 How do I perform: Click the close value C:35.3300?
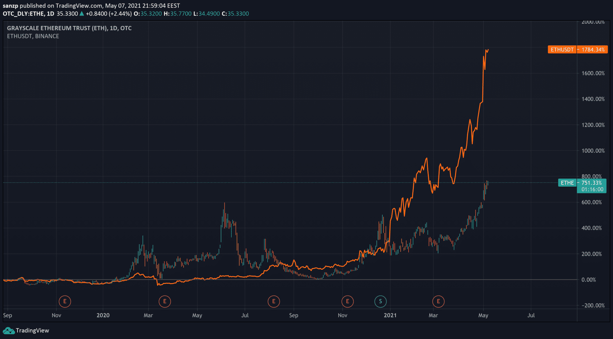pyautogui.click(x=235, y=14)
